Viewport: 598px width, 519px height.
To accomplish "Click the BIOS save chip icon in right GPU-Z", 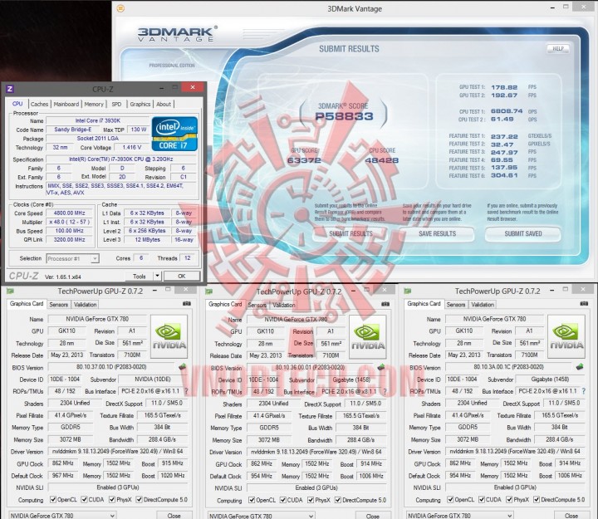I will click(580, 367).
